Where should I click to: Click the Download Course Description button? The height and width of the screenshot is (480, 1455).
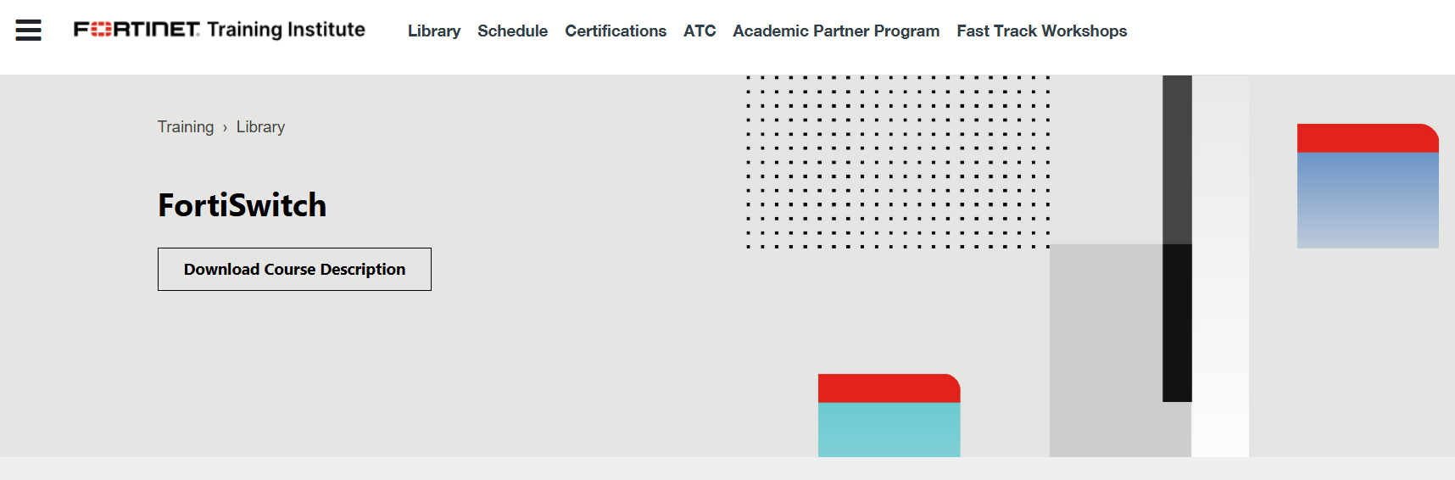tap(294, 269)
